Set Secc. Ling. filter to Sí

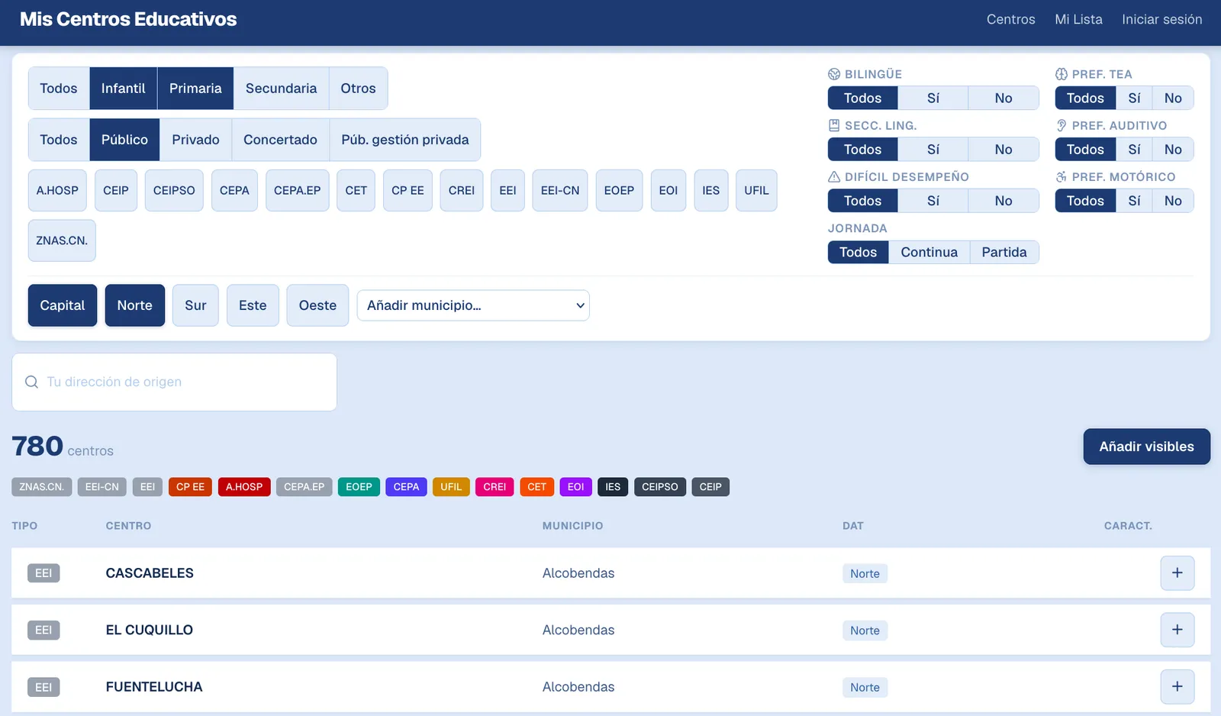[933, 150]
